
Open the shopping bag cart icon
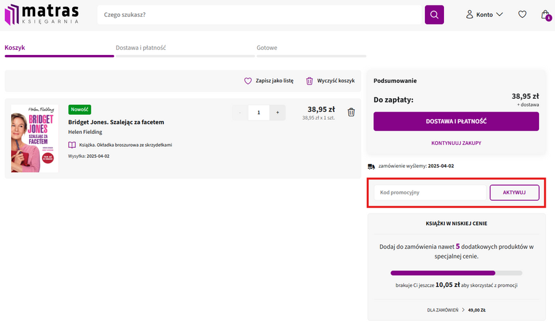point(545,14)
